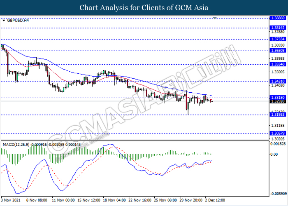This screenshot has height=206, width=288.
Task: Select the 1.35540 price level tag
Action: tap(278, 64)
